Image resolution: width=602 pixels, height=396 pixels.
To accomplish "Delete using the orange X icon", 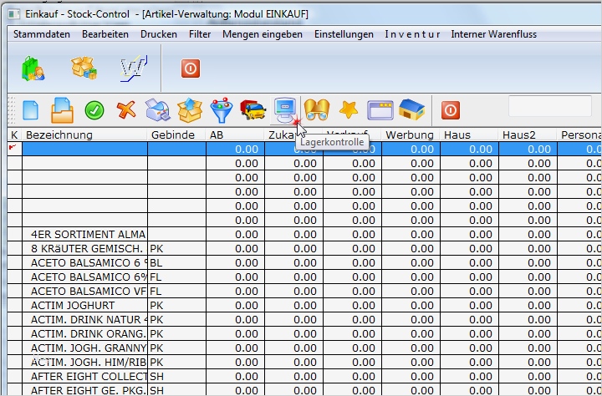I will click(x=126, y=110).
